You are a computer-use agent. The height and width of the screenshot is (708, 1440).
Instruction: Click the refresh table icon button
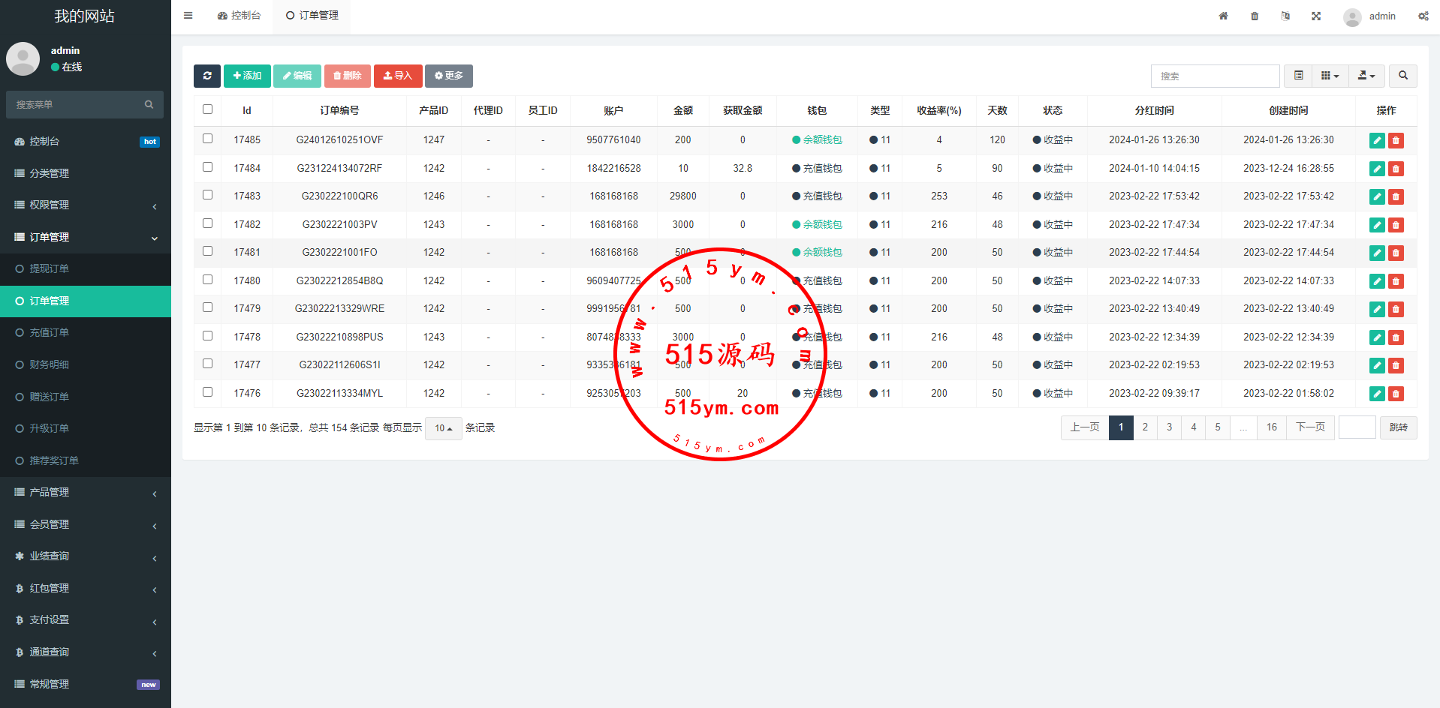tap(207, 76)
